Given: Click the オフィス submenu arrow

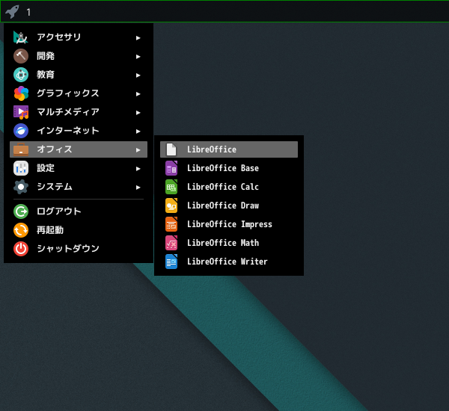Looking at the screenshot, I should [138, 150].
